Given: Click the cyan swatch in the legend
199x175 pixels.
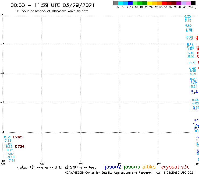Looking at the screenshot, I should click(x=121, y=3).
